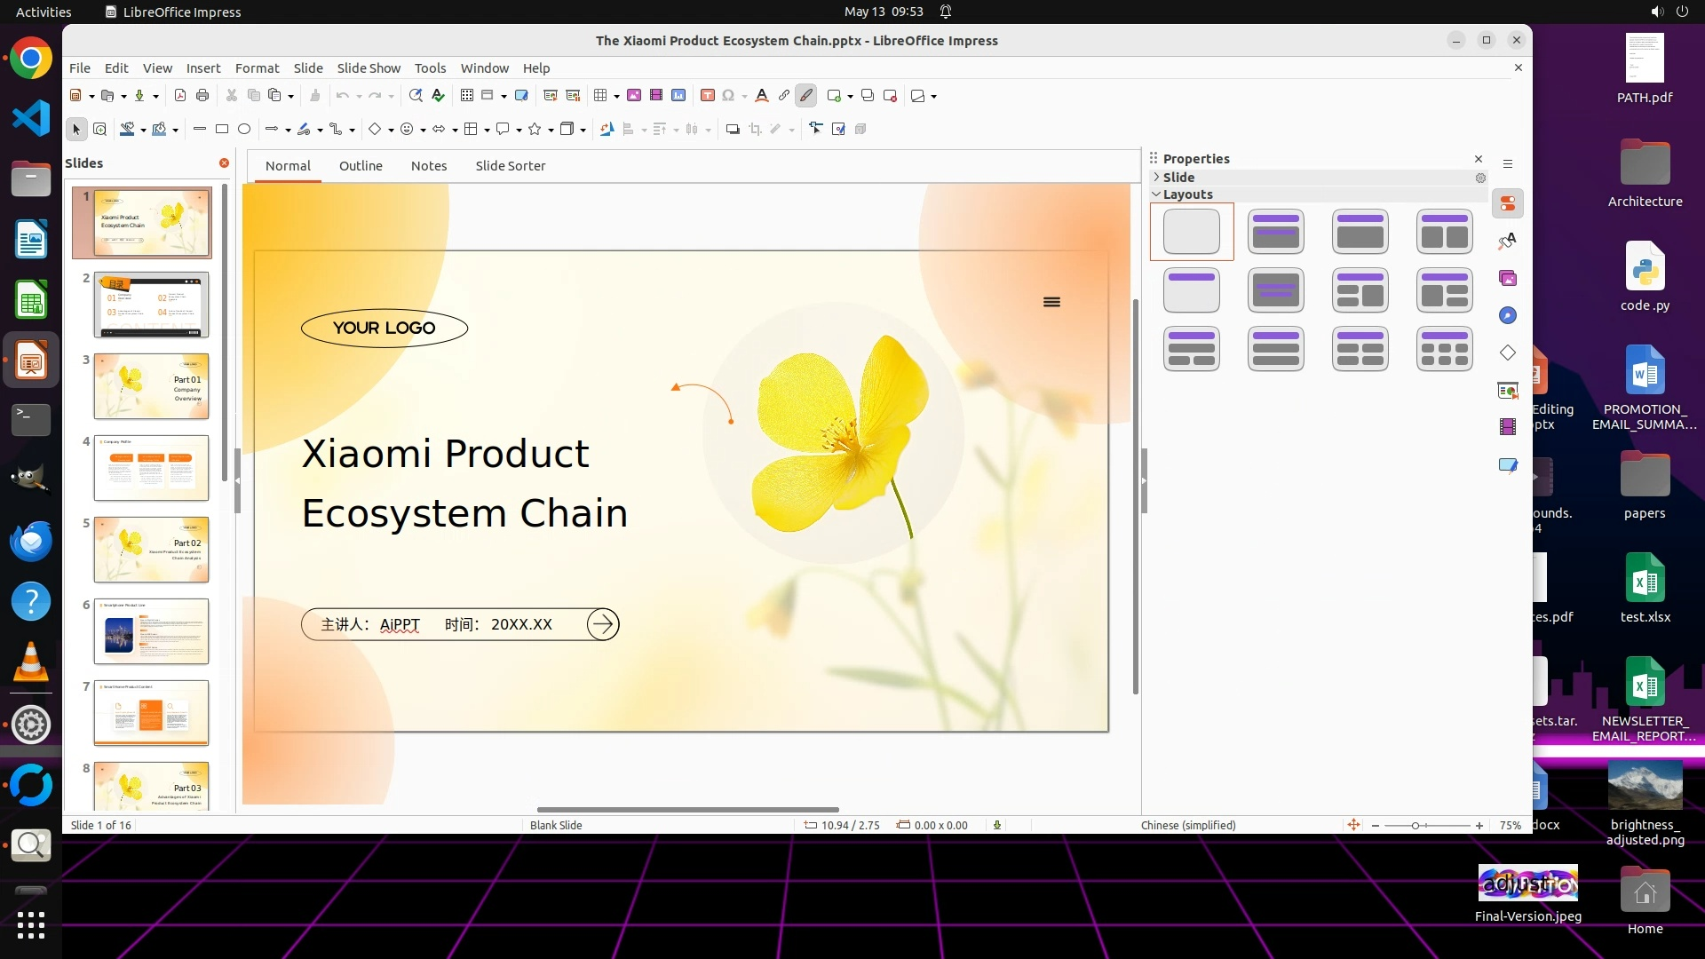Select the Title, Content layout thumbnail
Viewport: 1705px width, 959px height.
click(1360, 232)
